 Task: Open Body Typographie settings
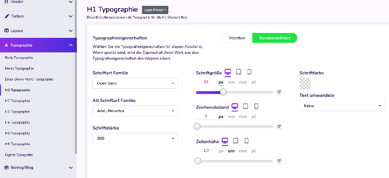19,58
